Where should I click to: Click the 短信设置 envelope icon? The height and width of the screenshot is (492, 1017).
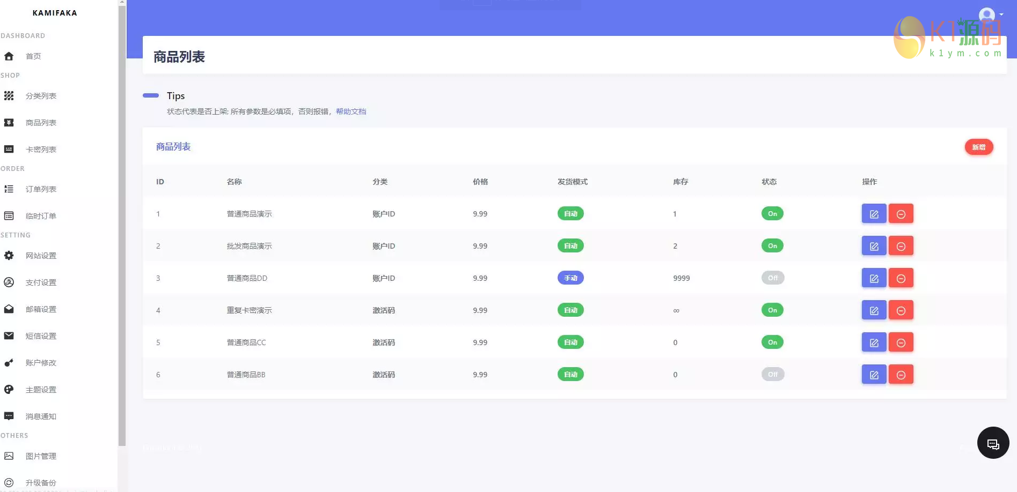(x=9, y=336)
